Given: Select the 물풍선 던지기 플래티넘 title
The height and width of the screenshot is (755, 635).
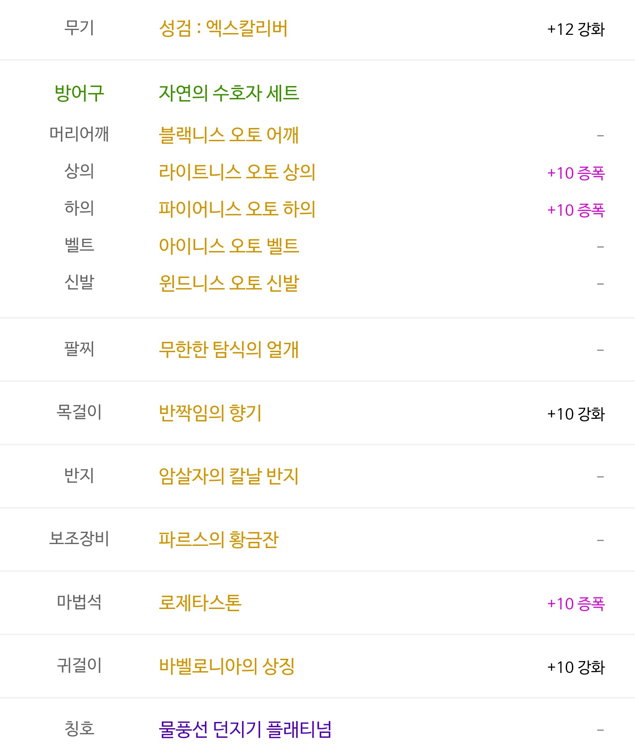Looking at the screenshot, I should pyautogui.click(x=245, y=729).
